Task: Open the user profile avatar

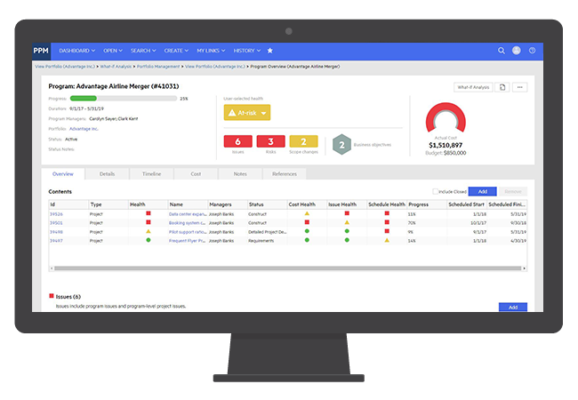Action: 517,51
